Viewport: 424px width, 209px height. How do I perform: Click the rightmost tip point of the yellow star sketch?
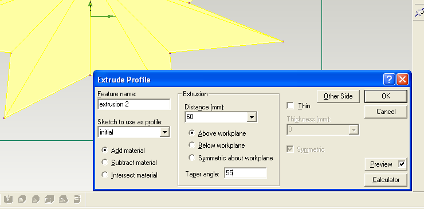(283, 41)
